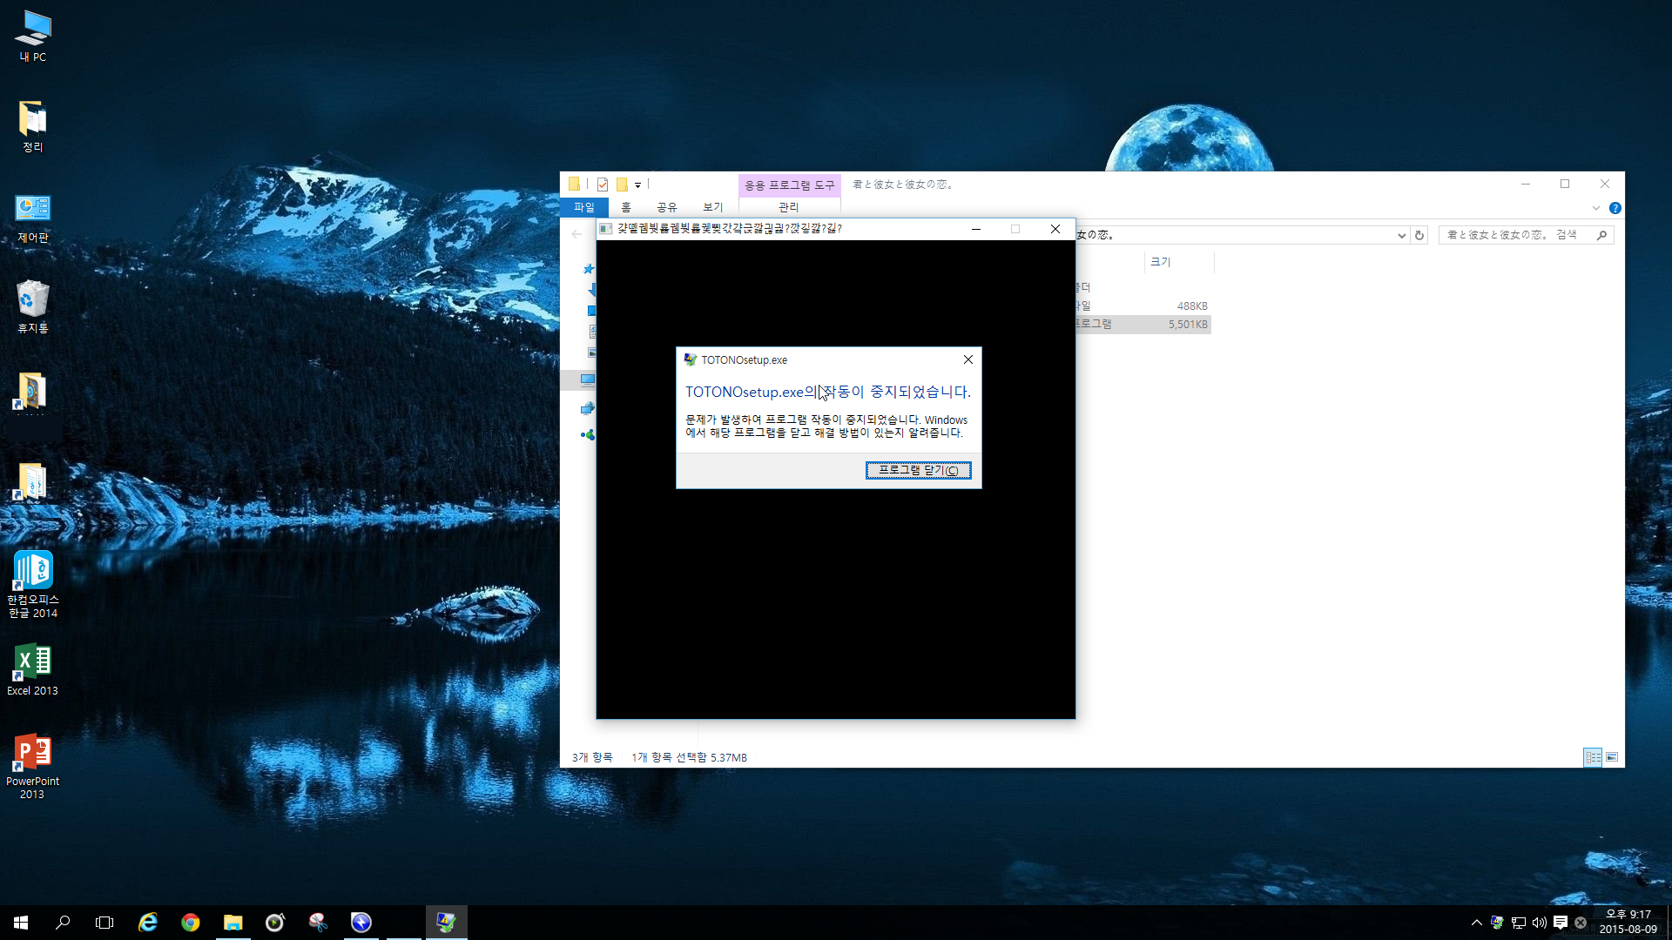The image size is (1672, 940).
Task: Click the refresh icon in the address bar
Action: [x=1419, y=235]
